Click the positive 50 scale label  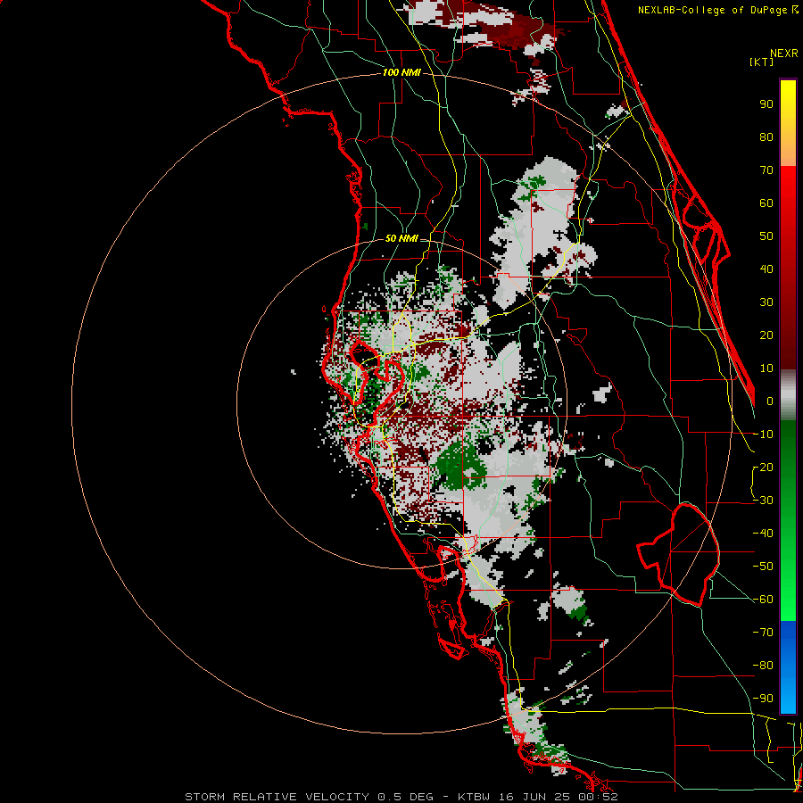coord(766,236)
